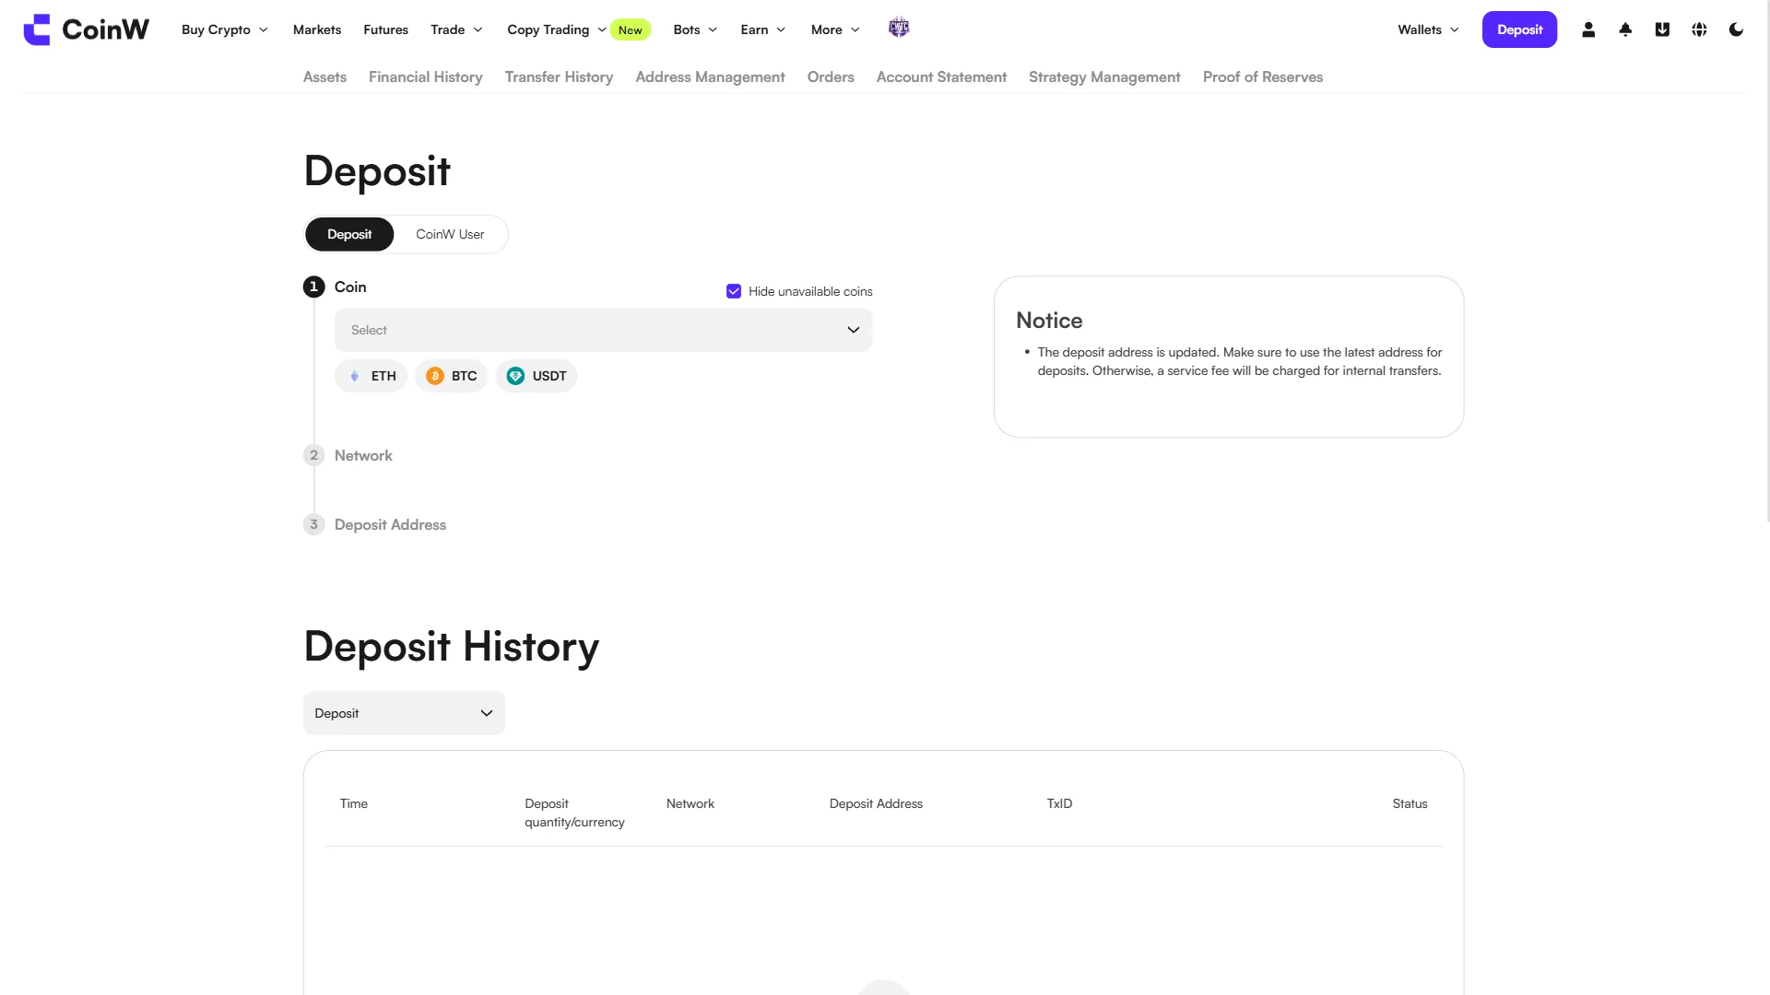The width and height of the screenshot is (1770, 995).
Task: Click the Time column header
Action: [x=354, y=803]
